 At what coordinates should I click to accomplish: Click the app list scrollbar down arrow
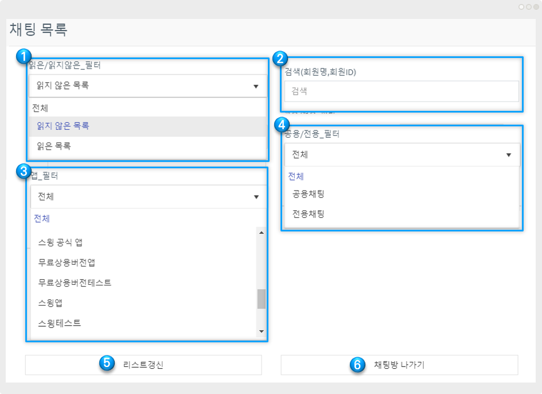pyautogui.click(x=262, y=331)
